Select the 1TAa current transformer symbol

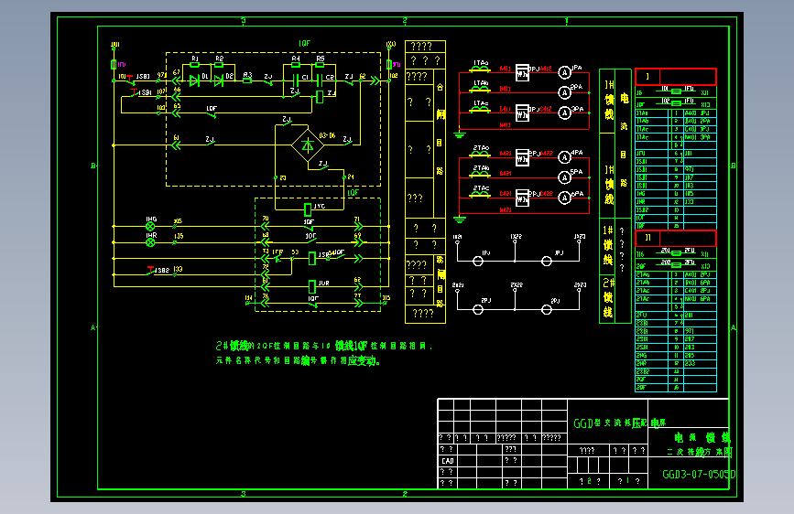[x=480, y=70]
